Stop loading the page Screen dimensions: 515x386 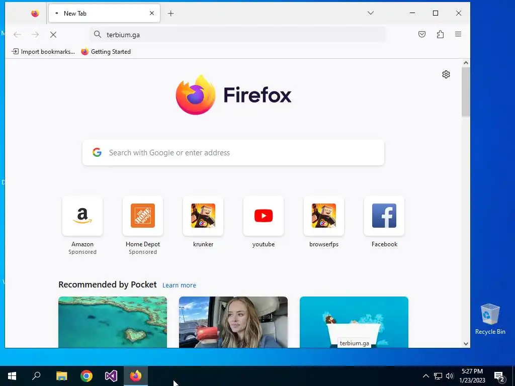point(53,35)
